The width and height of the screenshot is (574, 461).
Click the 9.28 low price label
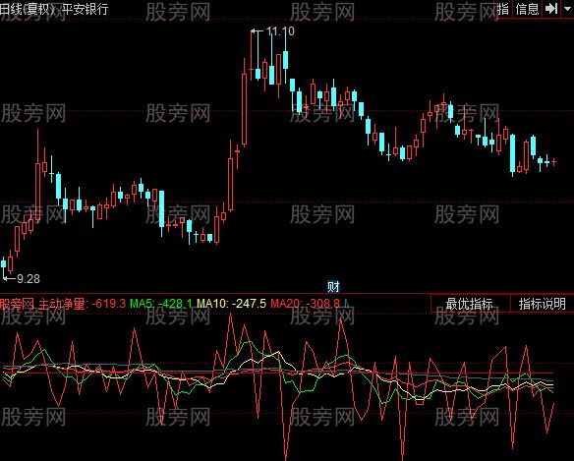(x=29, y=279)
